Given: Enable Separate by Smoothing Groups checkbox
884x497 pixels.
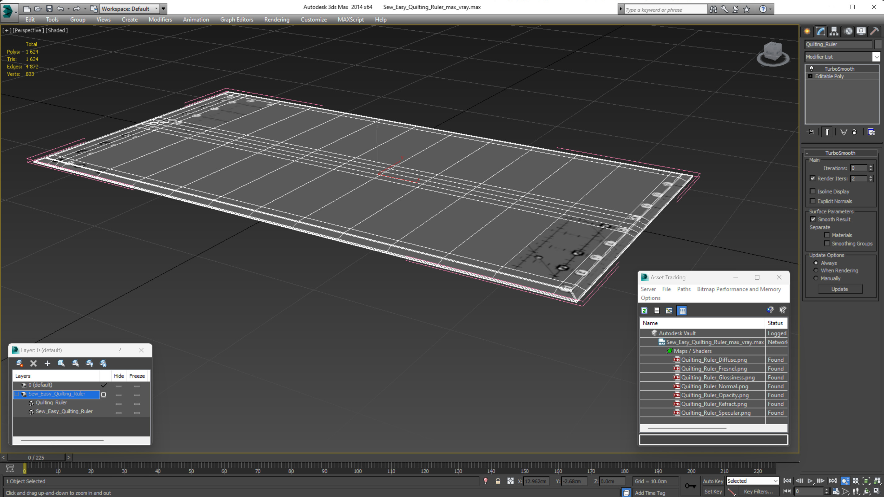Looking at the screenshot, I should [x=827, y=243].
